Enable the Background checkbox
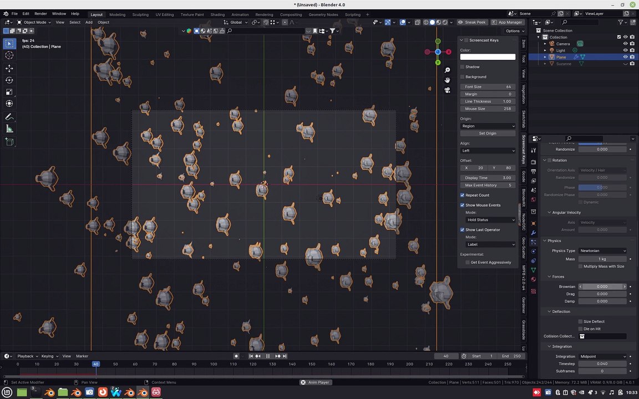Image resolution: width=639 pixels, height=399 pixels. (463, 76)
